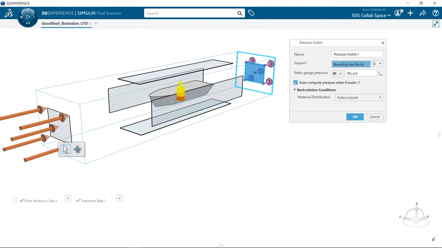Open the tag icon beside search
Image resolution: width=442 pixels, height=248 pixels.
pos(251,13)
